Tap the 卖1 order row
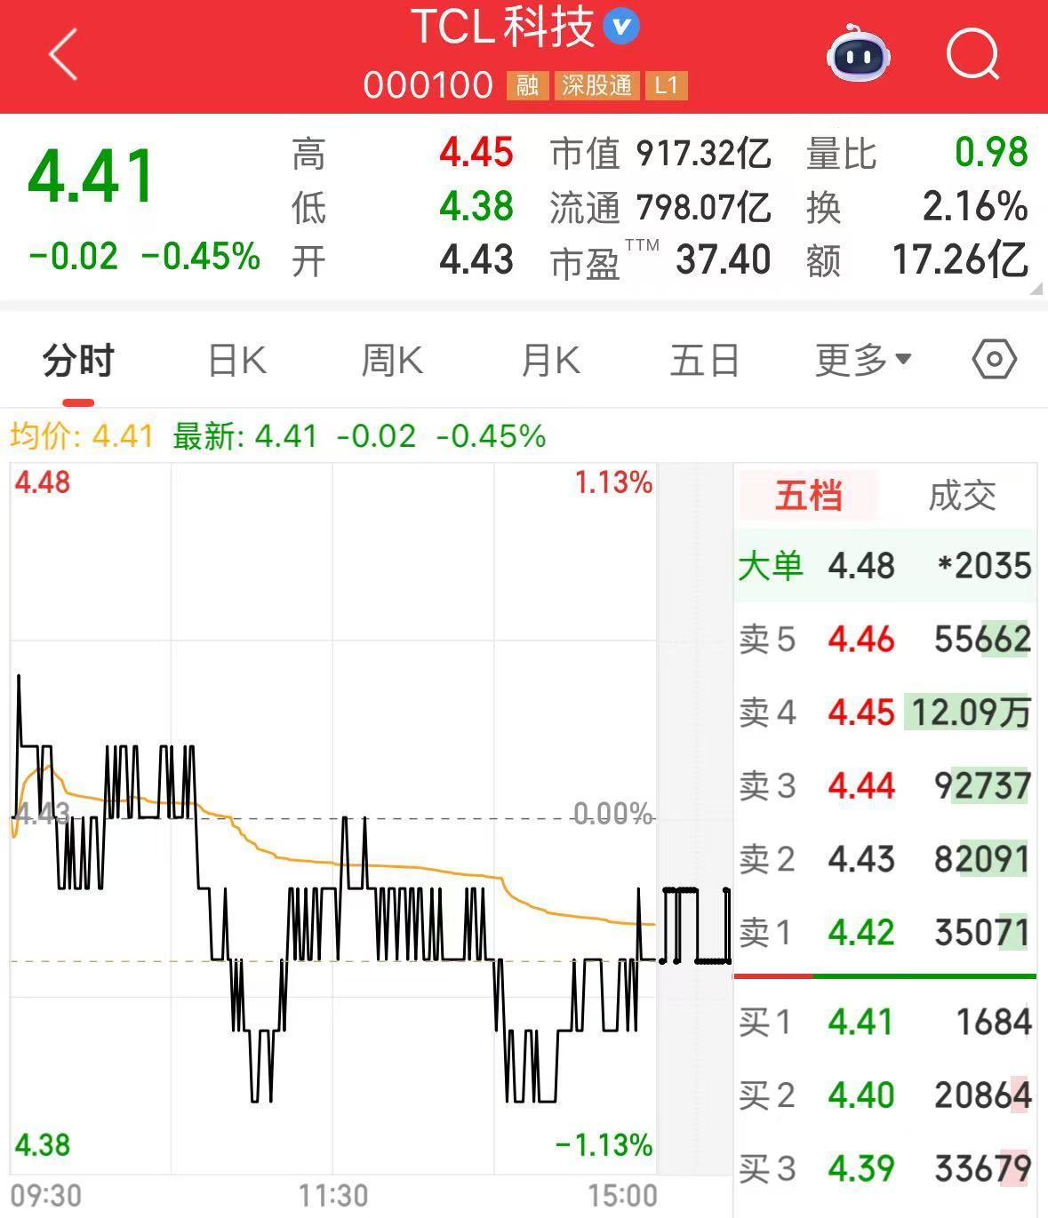Image resolution: width=1048 pixels, height=1218 pixels. click(x=885, y=932)
